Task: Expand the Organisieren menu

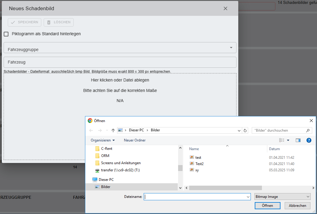Action: (103, 140)
